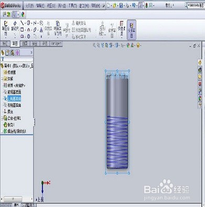Image resolution: width=205 pixels, height=207 pixels.
Task: Open the dropdown arrow beside the New icon
Action: [x=111, y=6]
